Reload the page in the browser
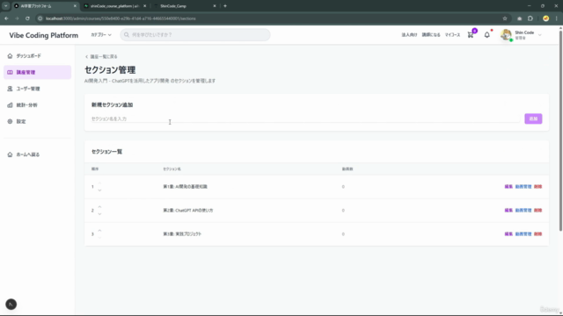 [x=27, y=18]
